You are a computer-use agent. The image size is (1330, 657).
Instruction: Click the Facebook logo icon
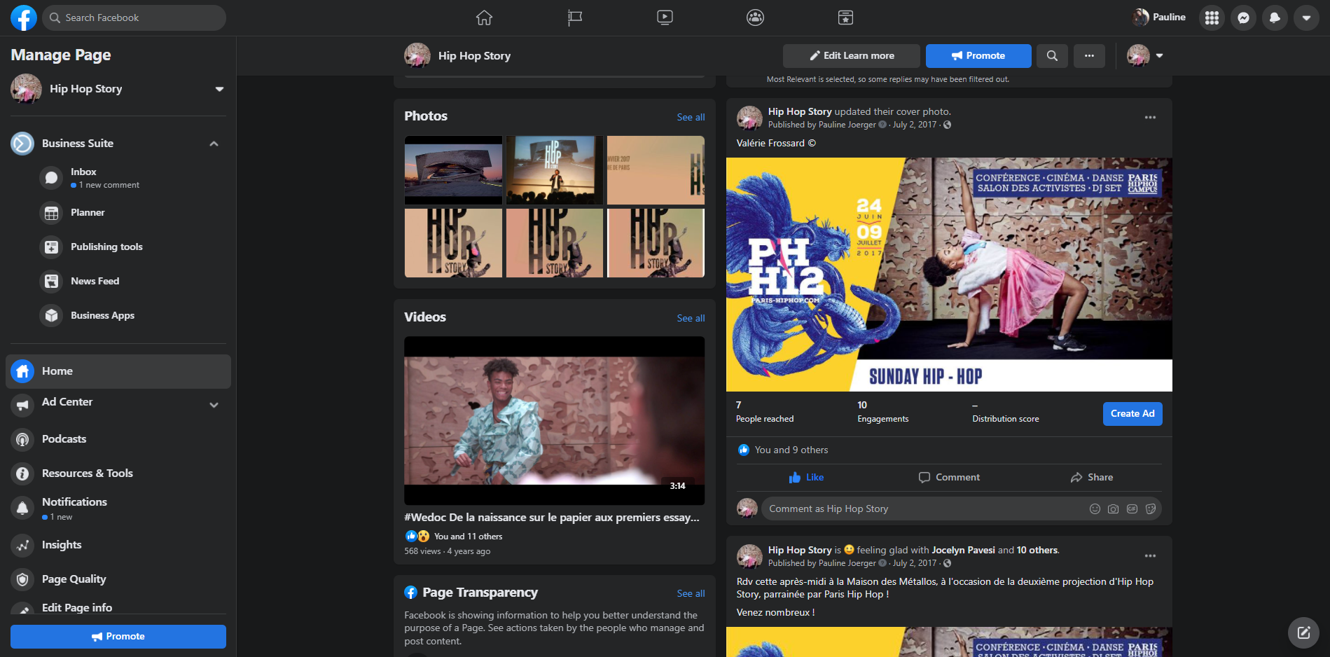[x=23, y=18]
